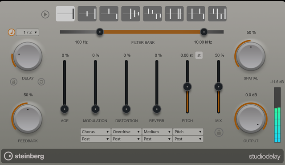Click the delay sync cycle icon
Viewport: 285px width, 165px height.
tap(41, 82)
